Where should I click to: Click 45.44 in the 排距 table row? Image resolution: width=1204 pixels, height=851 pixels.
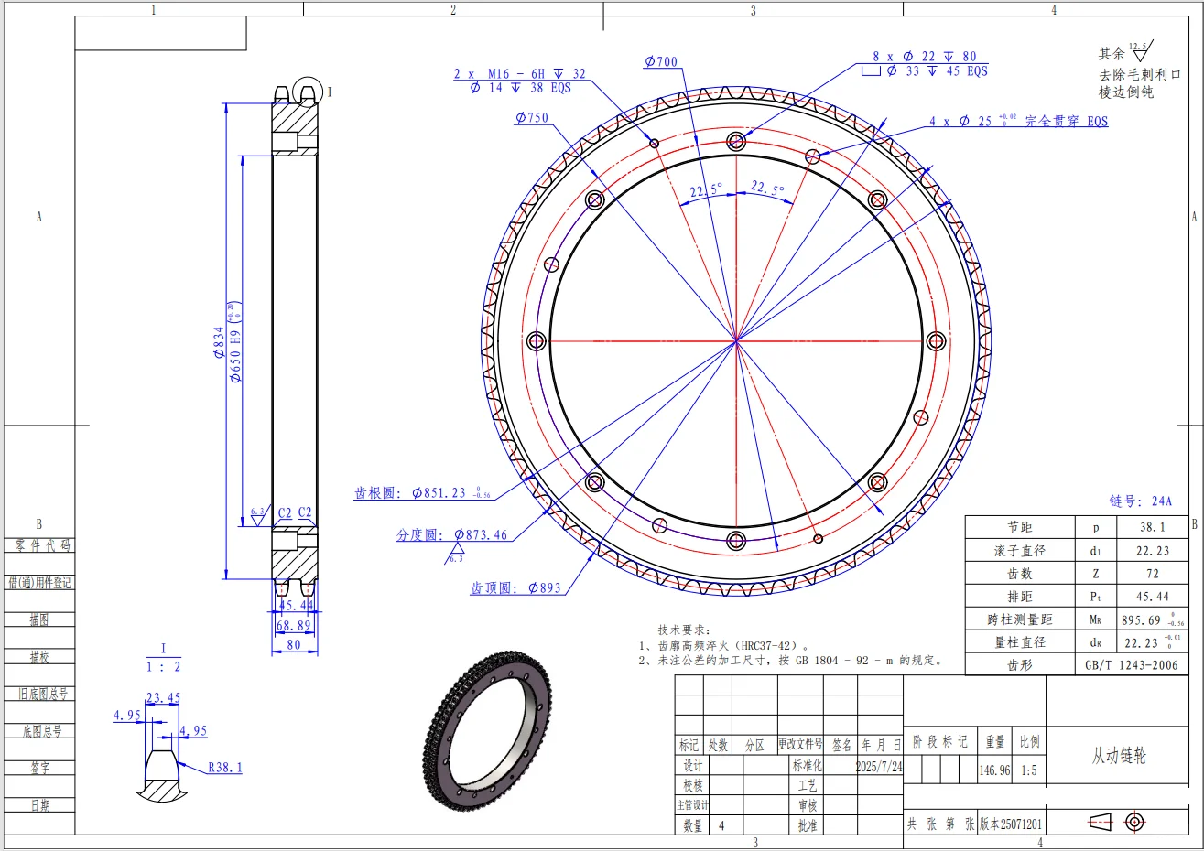coord(1153,597)
